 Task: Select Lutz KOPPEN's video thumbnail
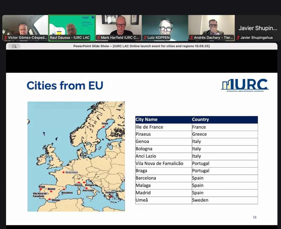pos(165,27)
